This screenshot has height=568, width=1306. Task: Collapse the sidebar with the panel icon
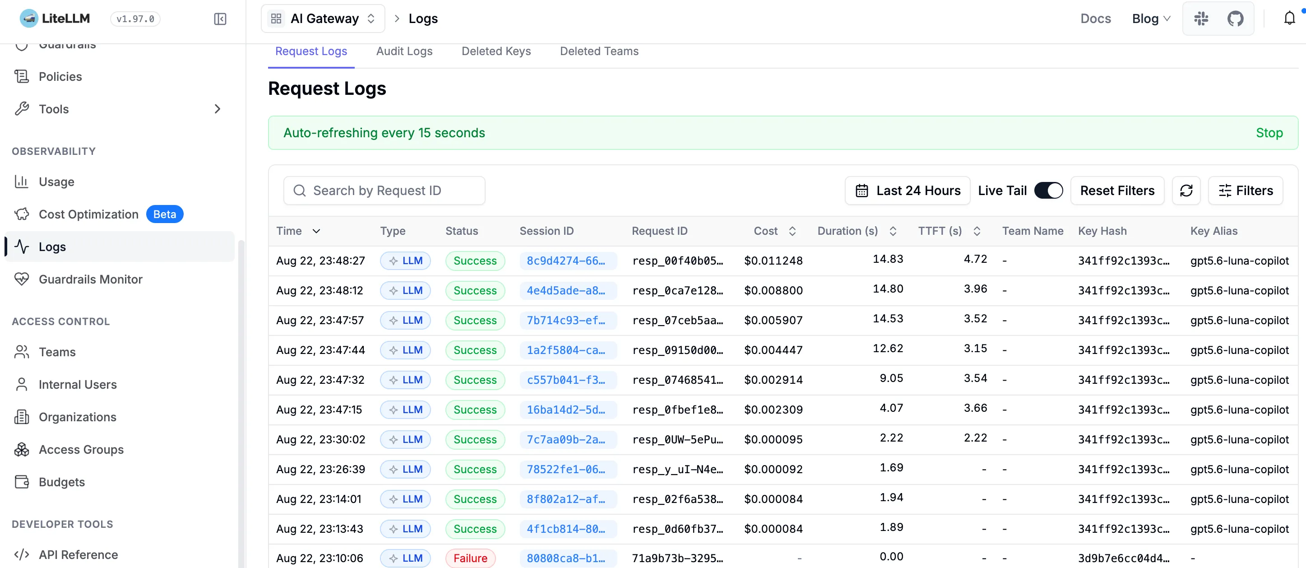(x=220, y=19)
